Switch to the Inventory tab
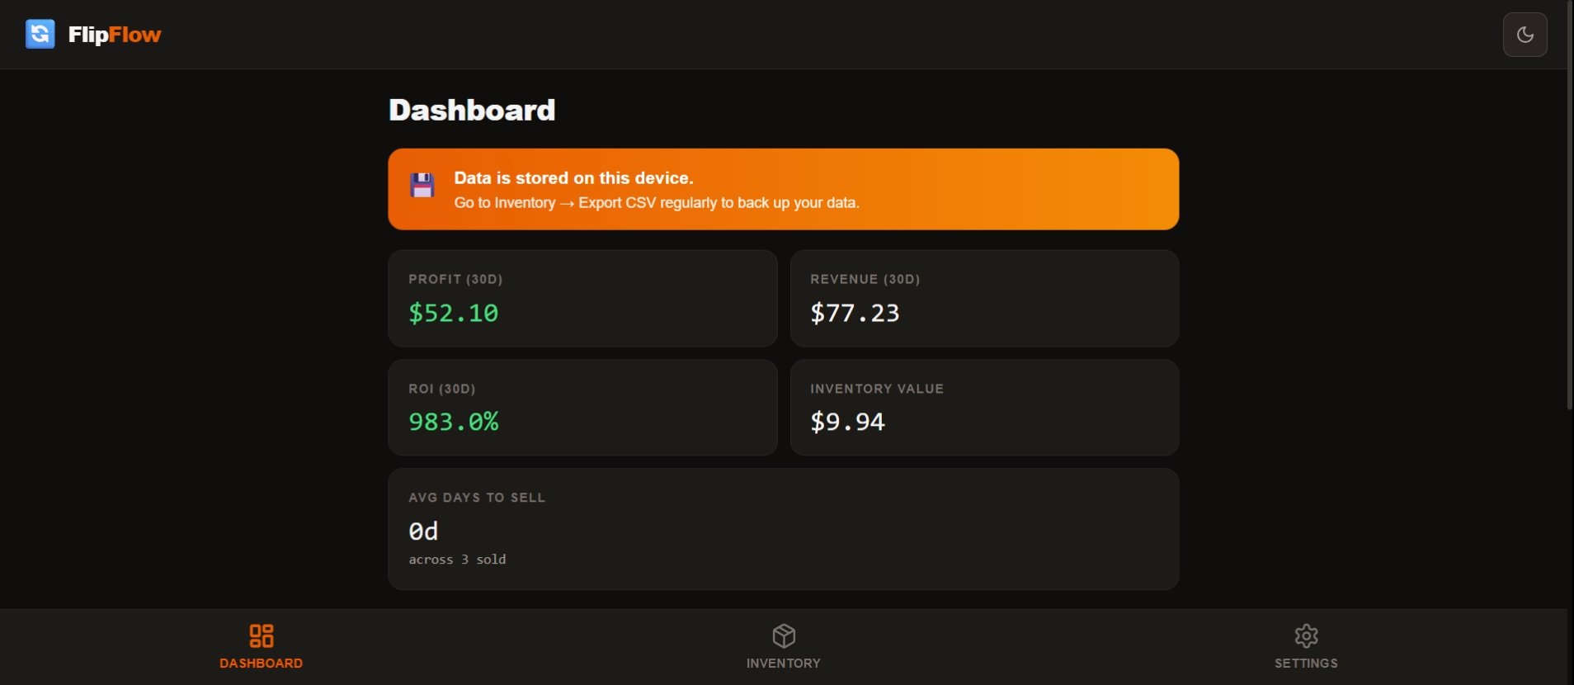Screen dimensions: 1574x685 coord(783,648)
